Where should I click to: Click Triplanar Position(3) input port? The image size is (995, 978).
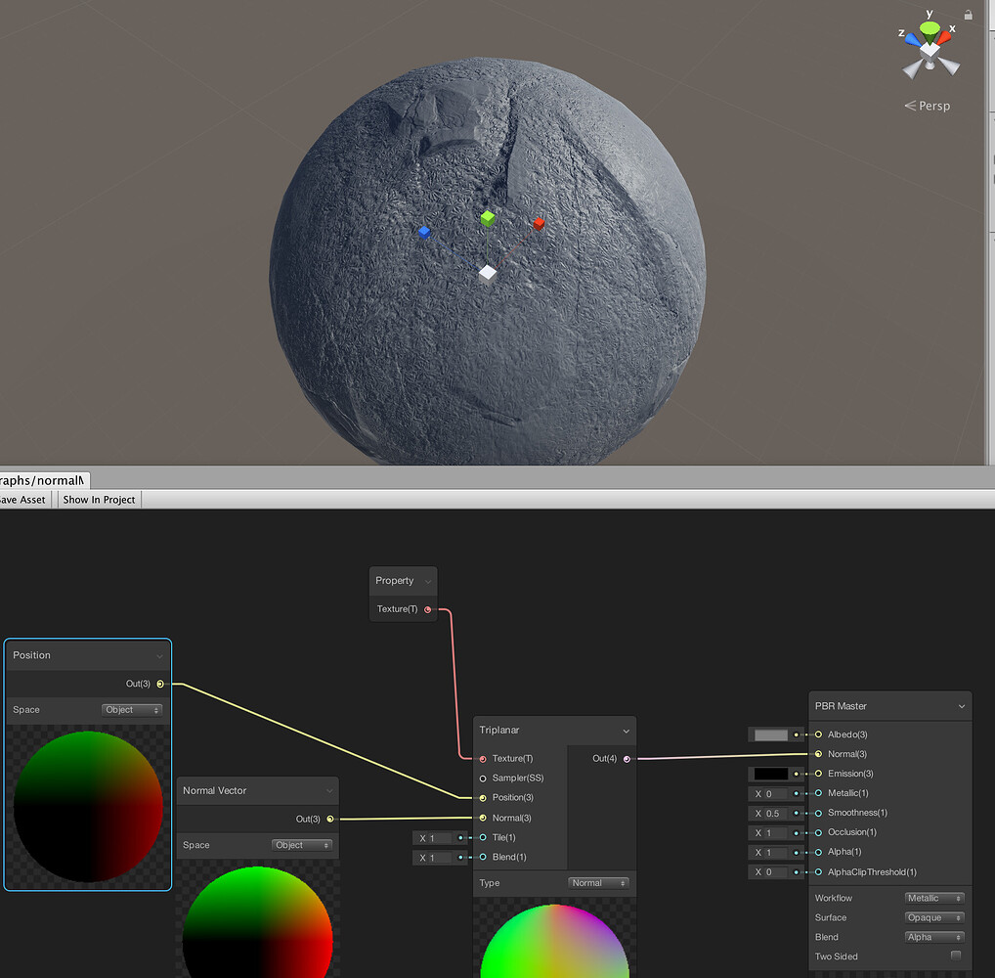[483, 798]
